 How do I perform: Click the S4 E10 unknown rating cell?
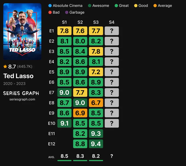112,123
